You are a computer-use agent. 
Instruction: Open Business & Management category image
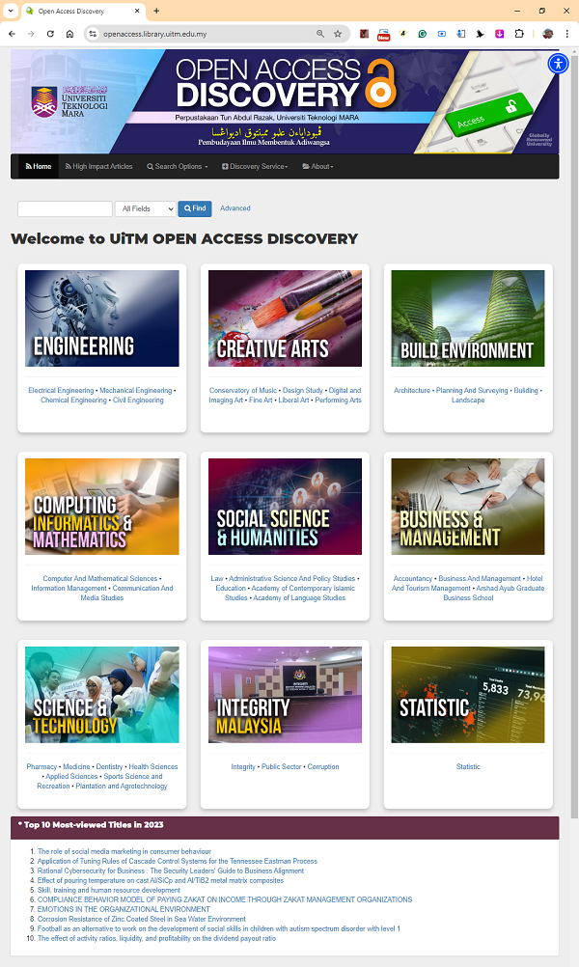[x=468, y=507]
